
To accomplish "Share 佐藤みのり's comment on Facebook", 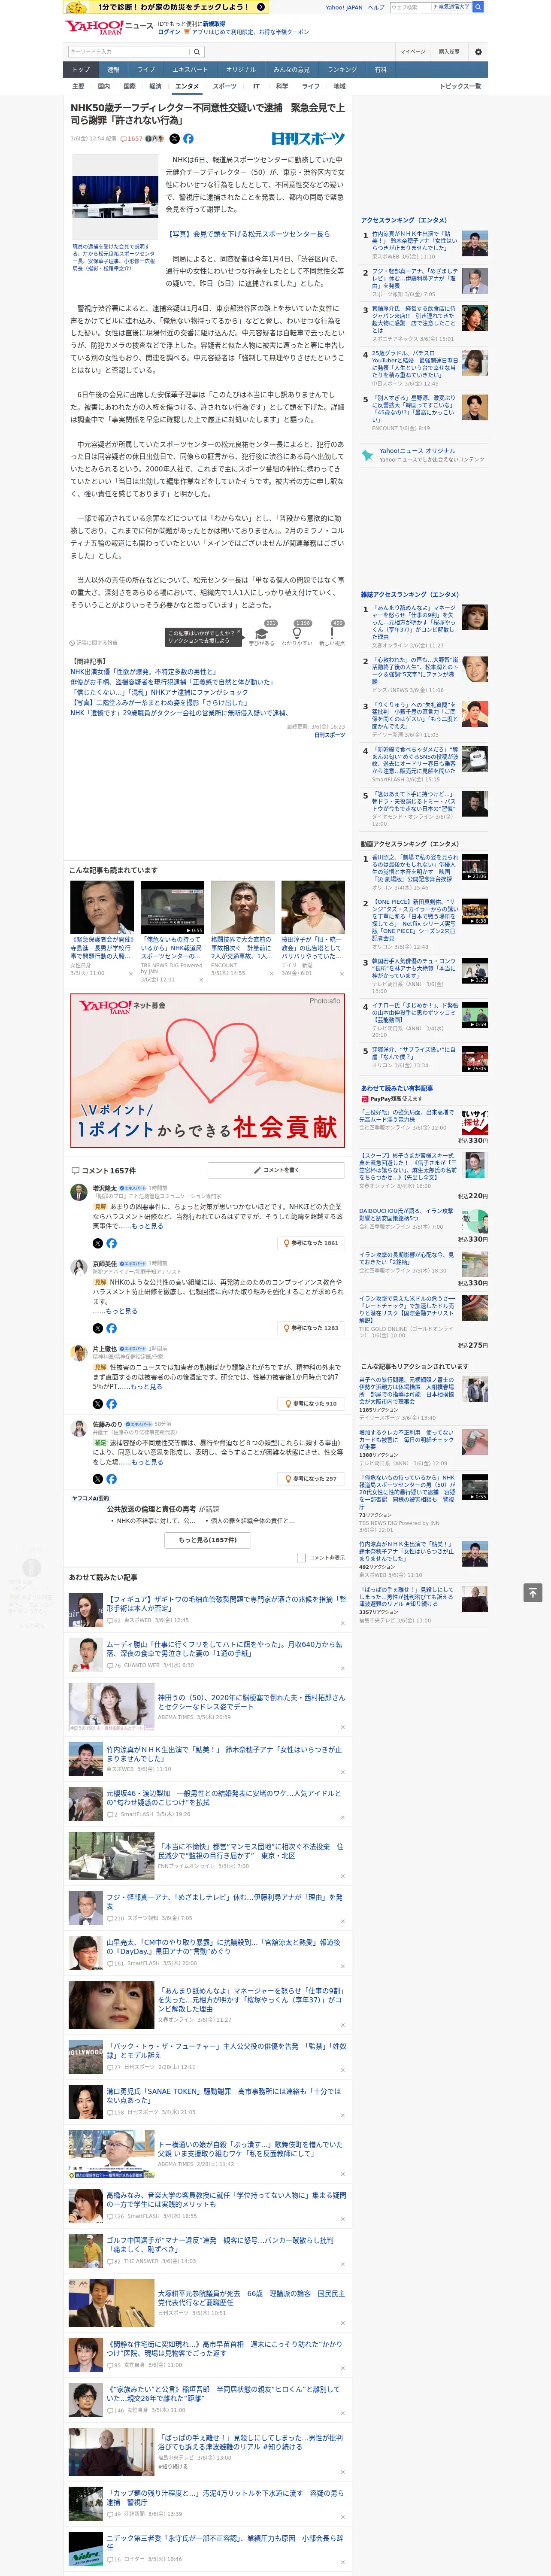I will coord(111,1478).
